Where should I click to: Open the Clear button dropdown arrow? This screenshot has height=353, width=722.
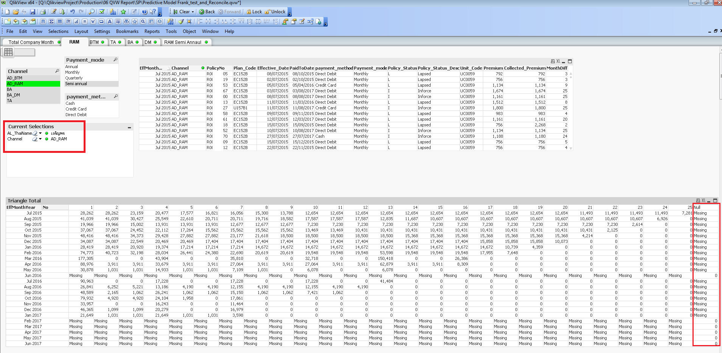coord(193,12)
